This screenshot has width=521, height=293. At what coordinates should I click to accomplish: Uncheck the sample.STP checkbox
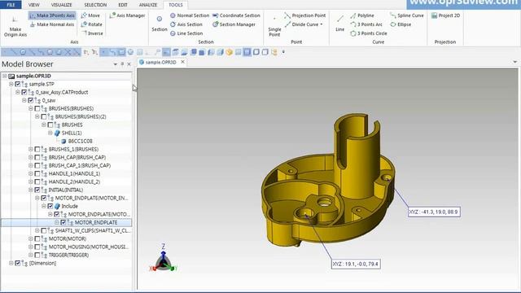coord(18,84)
